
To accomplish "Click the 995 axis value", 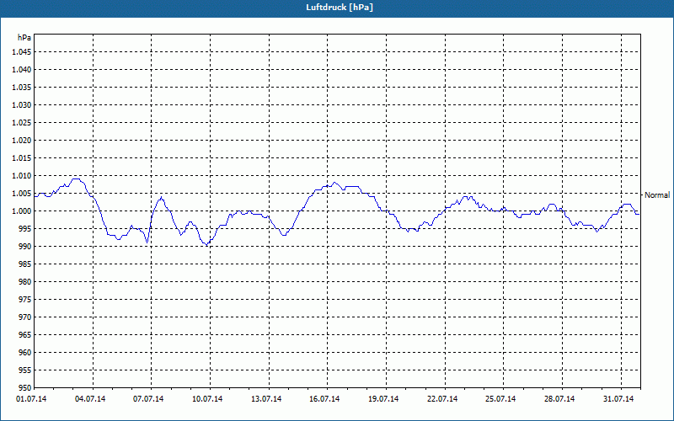I will point(25,228).
